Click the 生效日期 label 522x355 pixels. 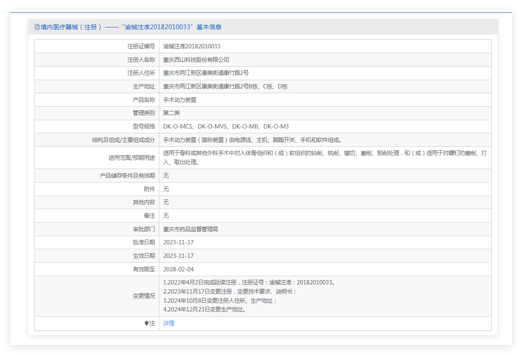click(144, 256)
